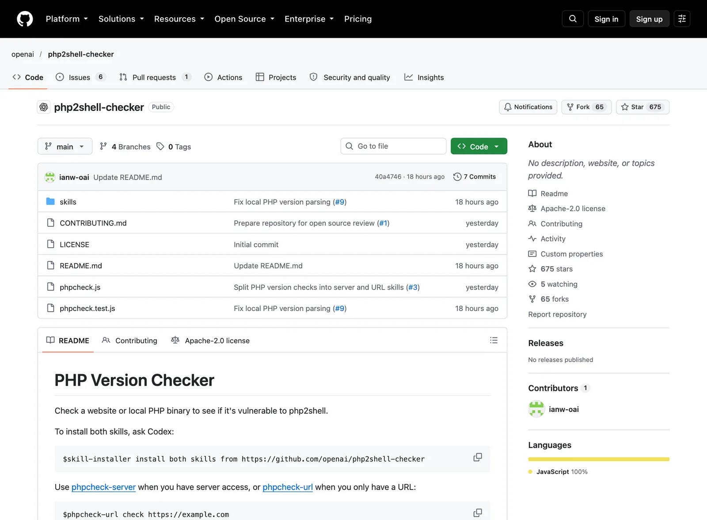Switch to the Pull requests tab
The width and height of the screenshot is (707, 520).
coord(155,77)
